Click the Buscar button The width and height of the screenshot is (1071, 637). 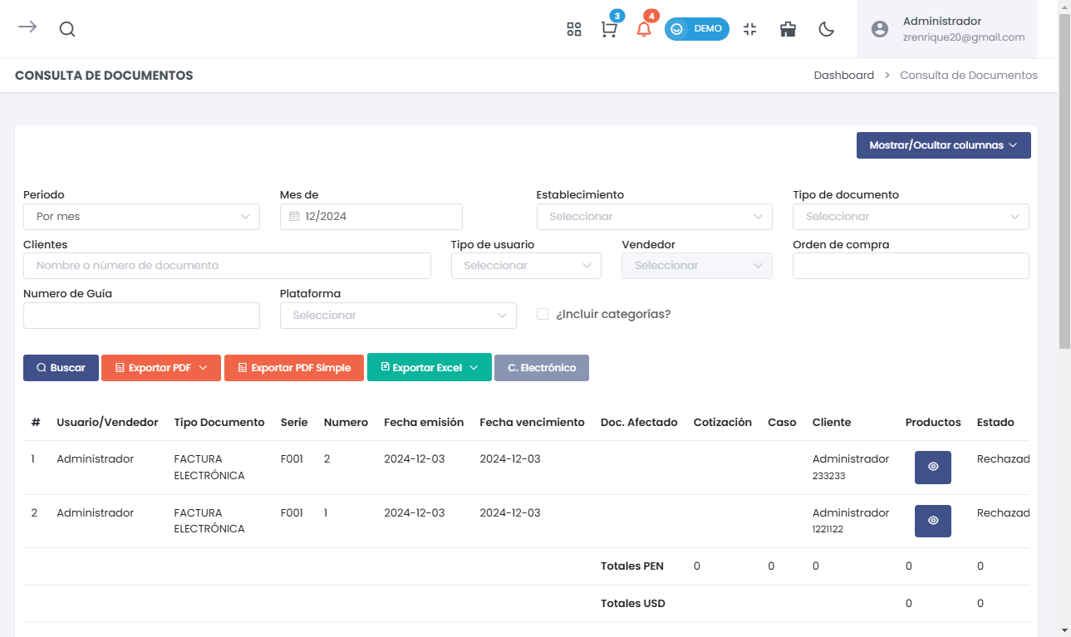pyautogui.click(x=61, y=368)
